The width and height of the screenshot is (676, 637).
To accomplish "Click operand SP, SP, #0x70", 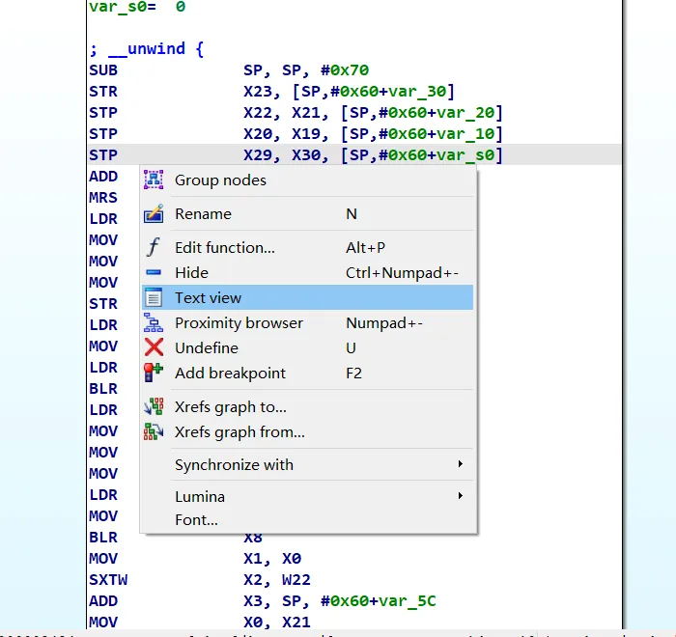I will click(x=306, y=69).
